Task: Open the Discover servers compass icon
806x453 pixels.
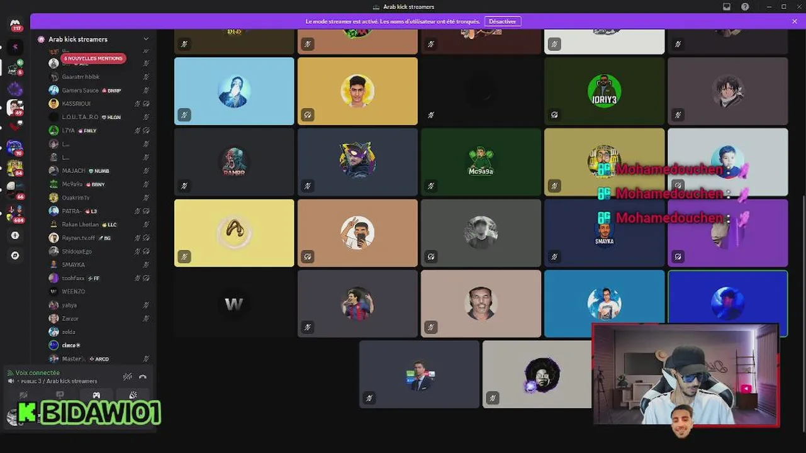Action: point(15,255)
